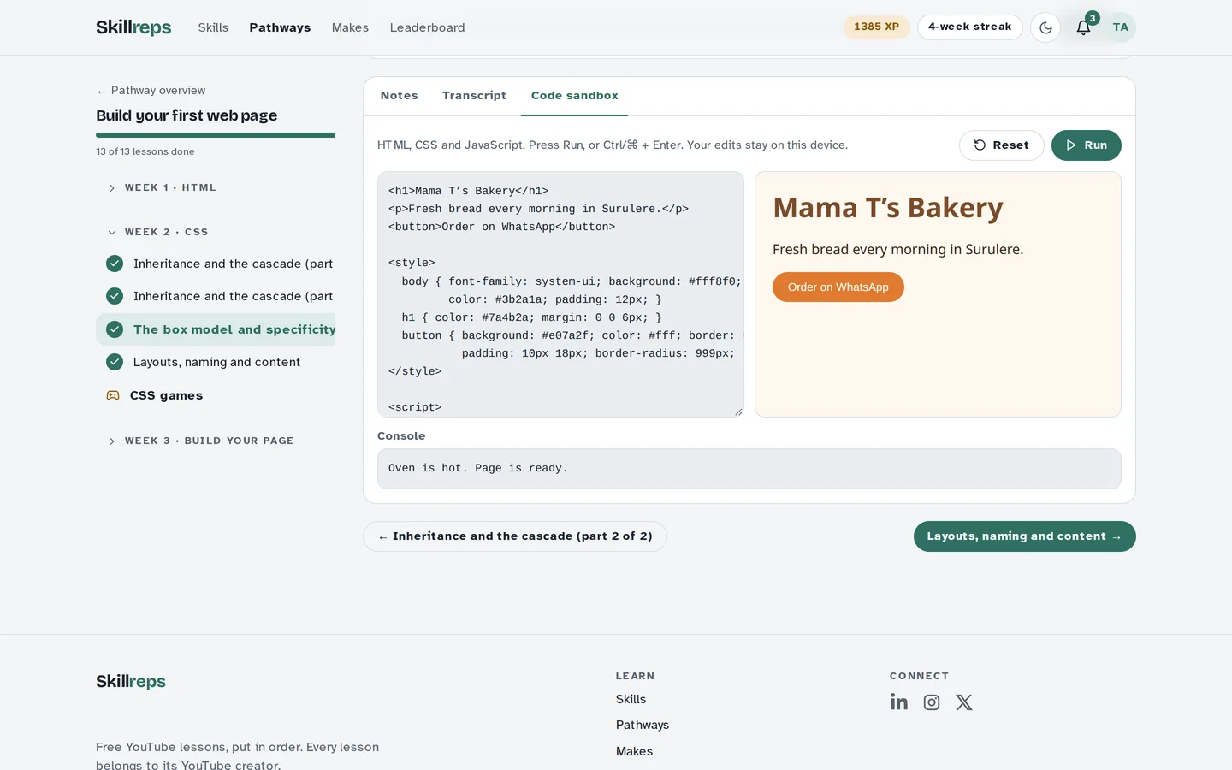Click the CSS games controller icon
The image size is (1232, 770).
(113, 395)
